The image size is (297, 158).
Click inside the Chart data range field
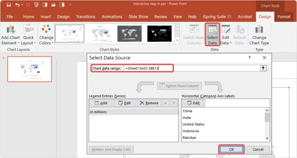(x=192, y=68)
